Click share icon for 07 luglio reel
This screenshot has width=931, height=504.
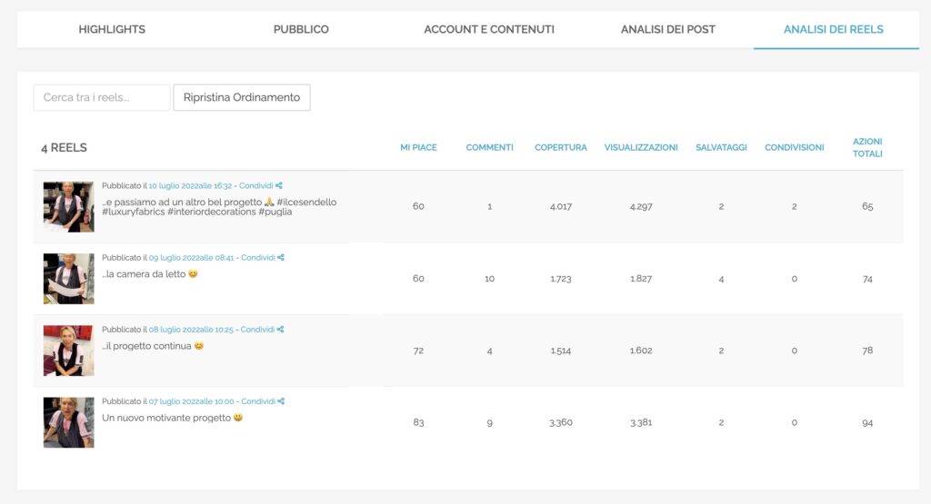tap(281, 401)
